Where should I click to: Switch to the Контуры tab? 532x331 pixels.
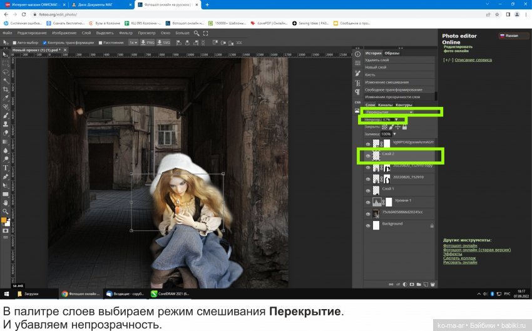coord(404,105)
